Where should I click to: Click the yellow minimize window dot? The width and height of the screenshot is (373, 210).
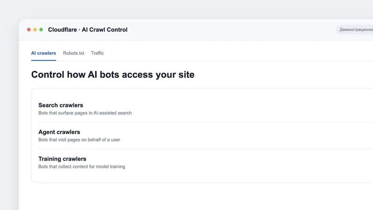coord(35,29)
